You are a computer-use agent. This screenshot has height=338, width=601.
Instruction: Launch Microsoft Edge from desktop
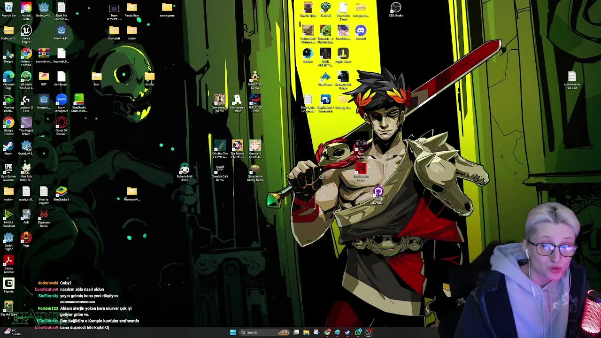point(8,80)
